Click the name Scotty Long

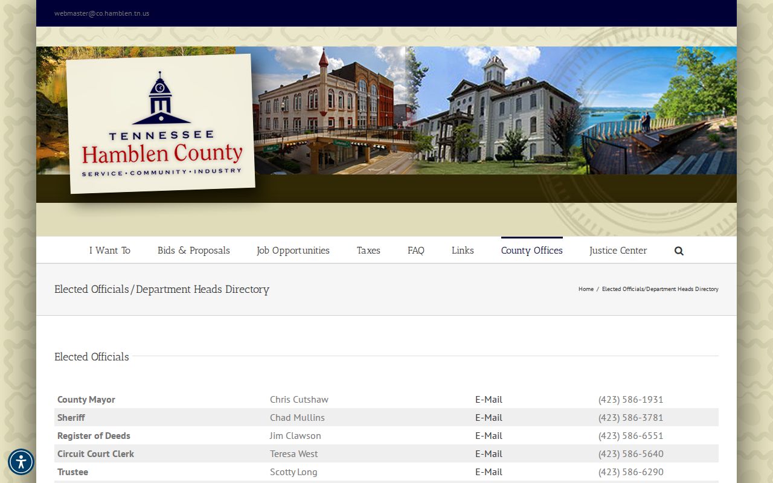point(293,472)
